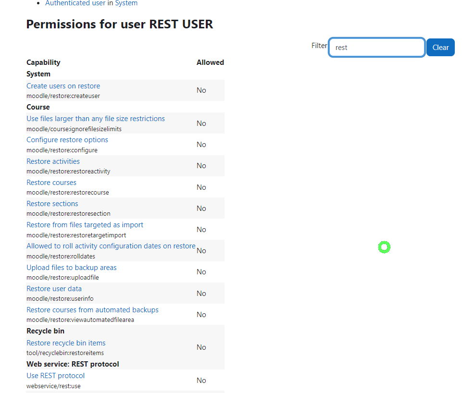The height and width of the screenshot is (393, 462).
Task: Open 'Use files larger than any file size restrictions' link
Action: click(x=96, y=119)
